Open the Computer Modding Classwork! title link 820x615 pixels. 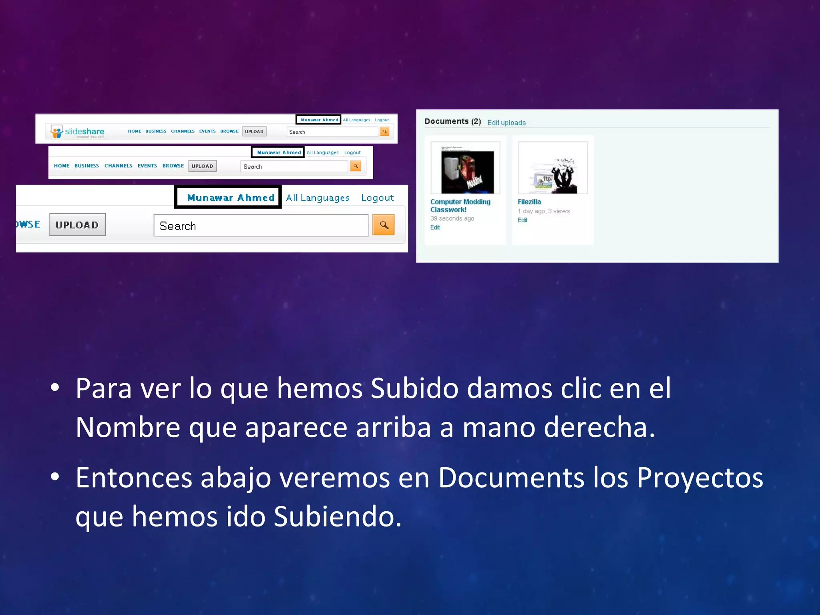coord(460,206)
